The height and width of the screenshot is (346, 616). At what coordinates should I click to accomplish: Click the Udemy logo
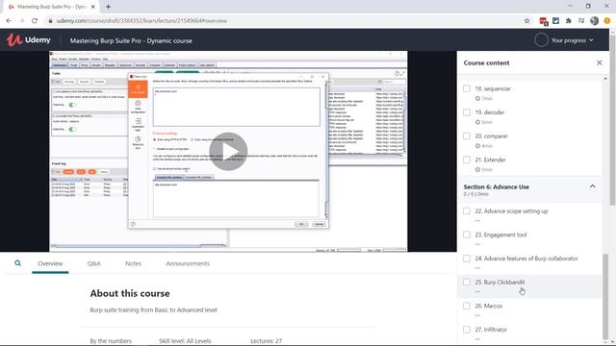(x=29, y=40)
